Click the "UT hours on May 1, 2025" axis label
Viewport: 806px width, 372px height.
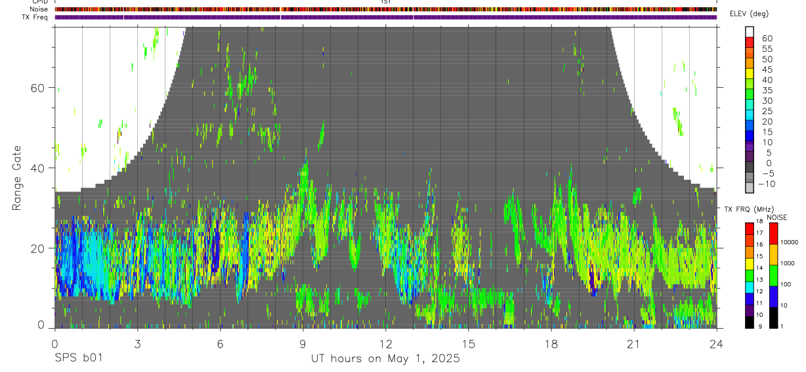[385, 359]
